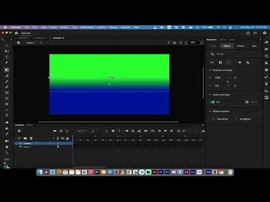Step forward one frame in timeline

coord(172,131)
